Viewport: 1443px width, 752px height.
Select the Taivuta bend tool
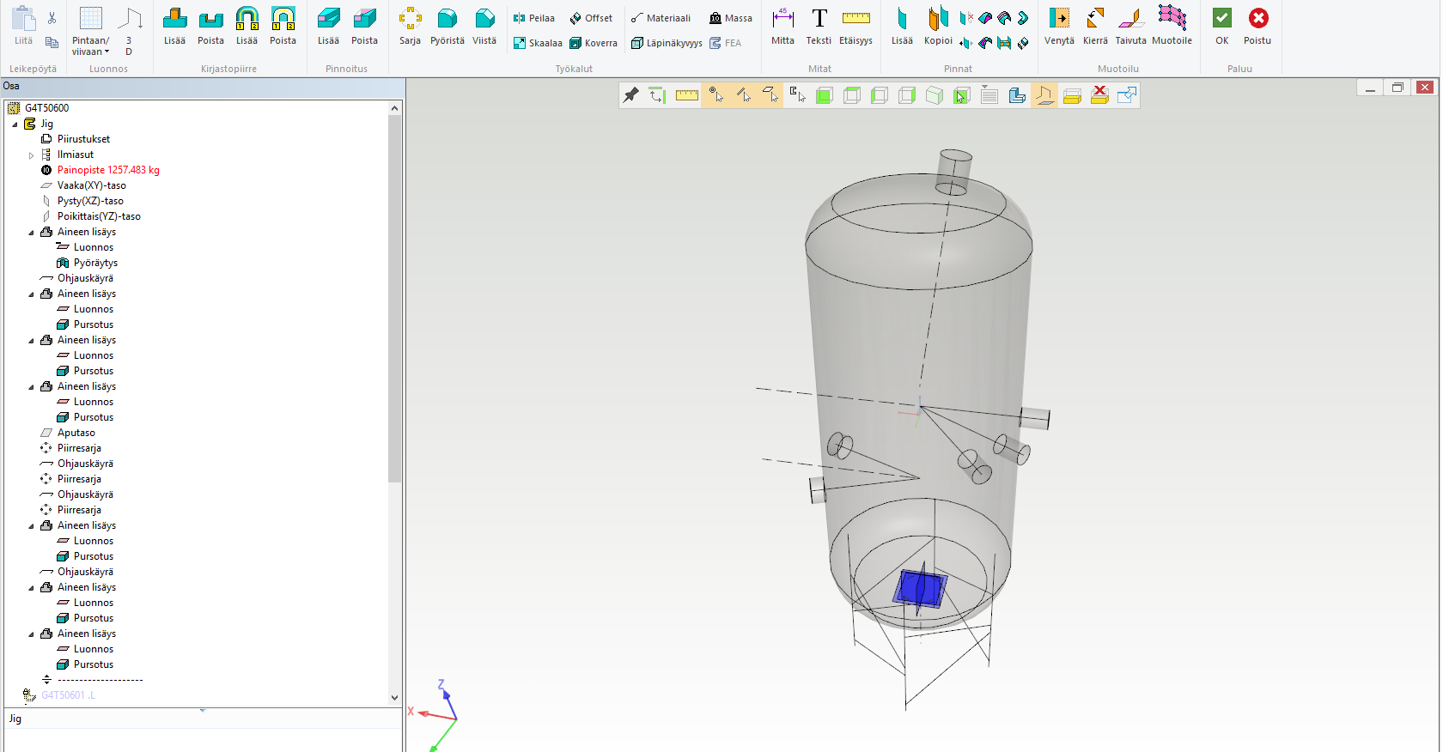[1130, 27]
